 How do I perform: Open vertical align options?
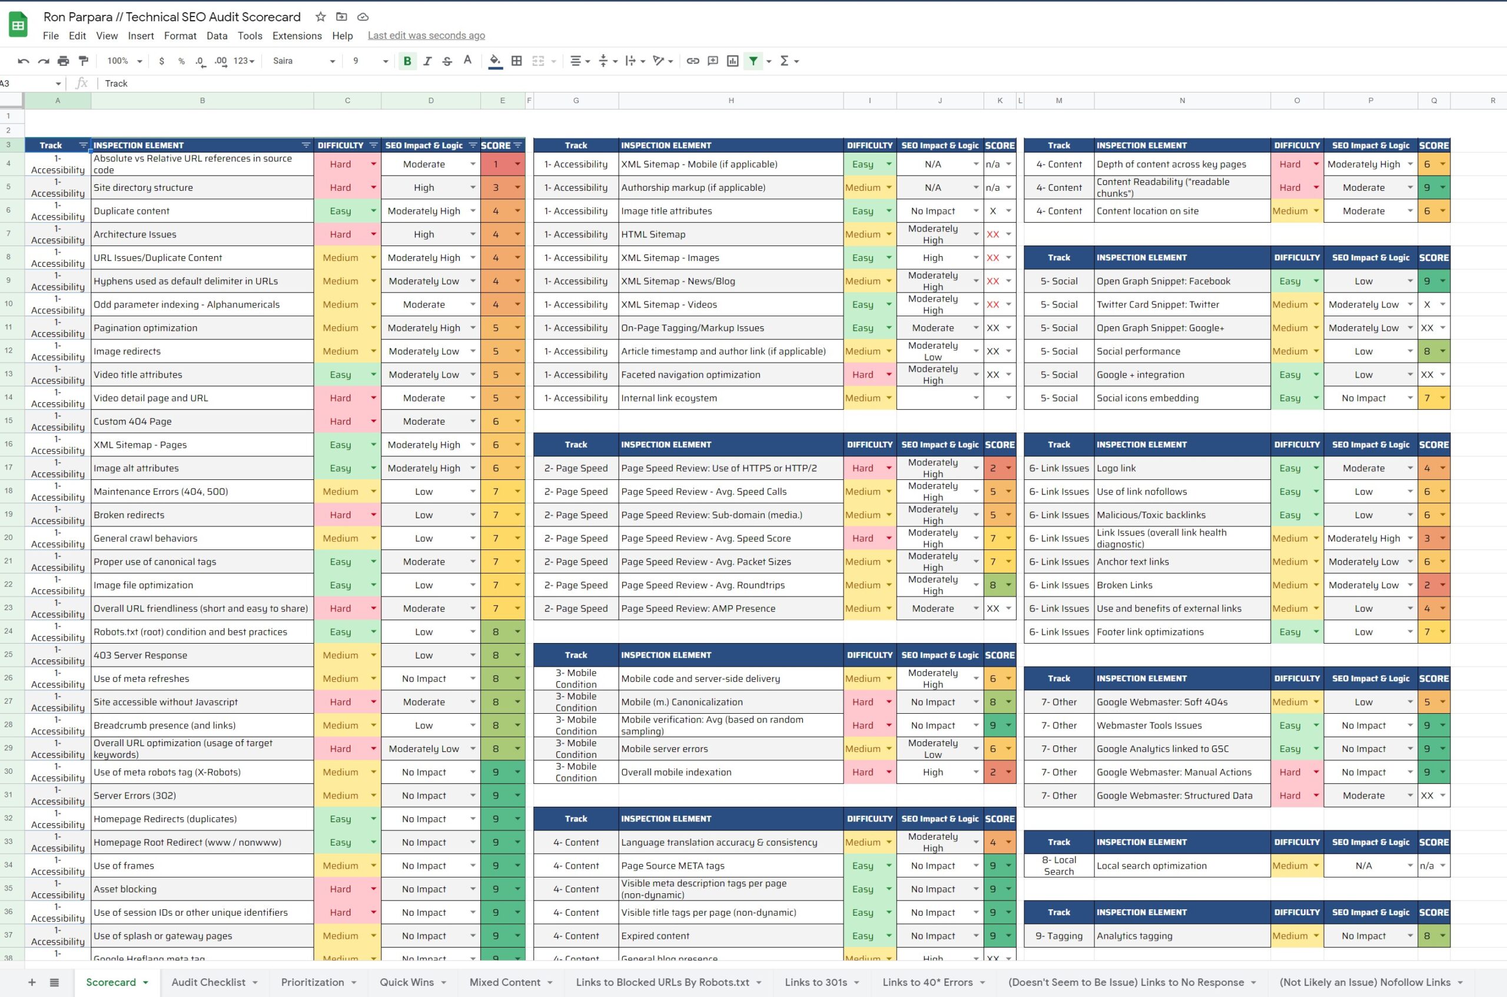point(608,61)
